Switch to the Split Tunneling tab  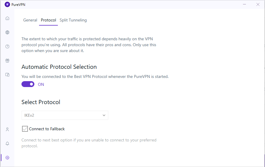[x=73, y=20]
